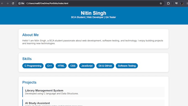Click the Git & GitHub skill badge
Screen dimensions: 188x106
pos(105,66)
